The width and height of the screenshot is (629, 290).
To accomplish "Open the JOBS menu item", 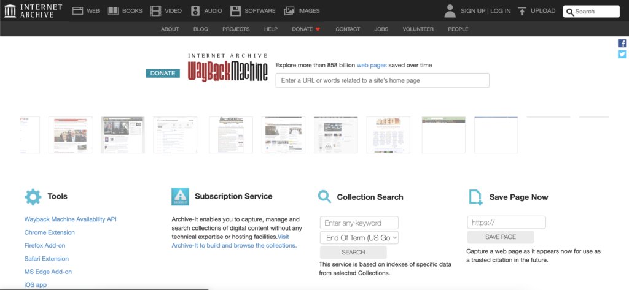I will click(381, 29).
